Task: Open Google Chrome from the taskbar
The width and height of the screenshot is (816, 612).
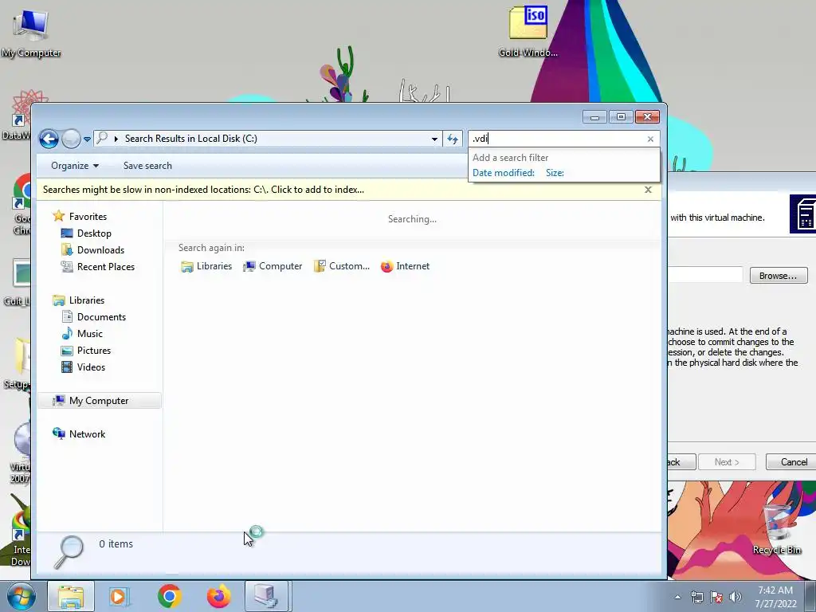Action: coord(169,596)
